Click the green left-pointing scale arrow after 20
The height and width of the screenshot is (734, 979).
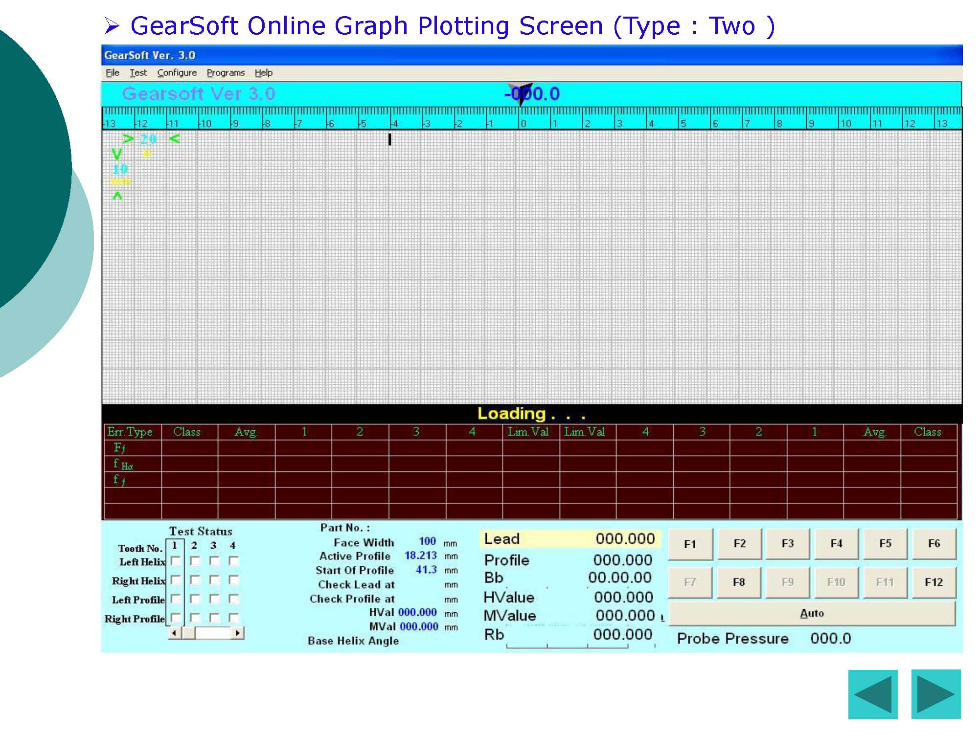[x=174, y=139]
